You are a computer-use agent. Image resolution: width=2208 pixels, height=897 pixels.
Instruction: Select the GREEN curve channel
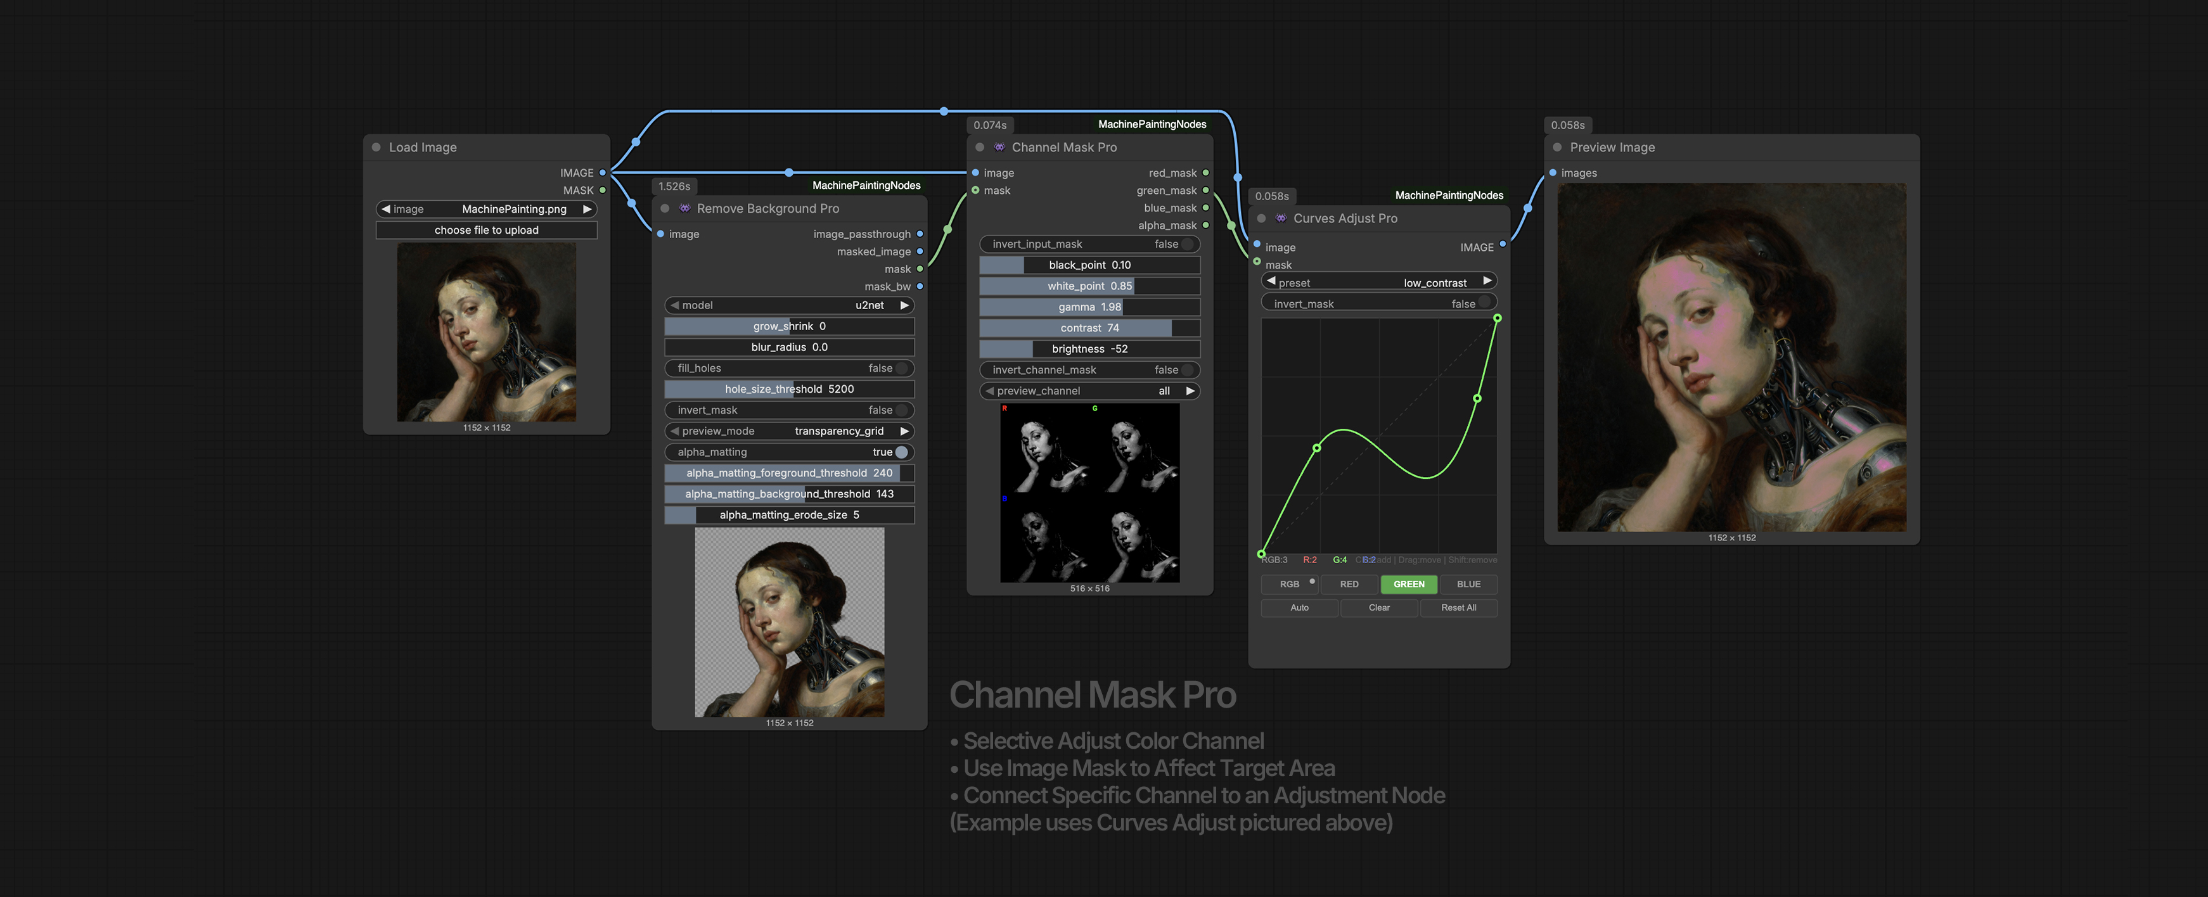(x=1409, y=584)
